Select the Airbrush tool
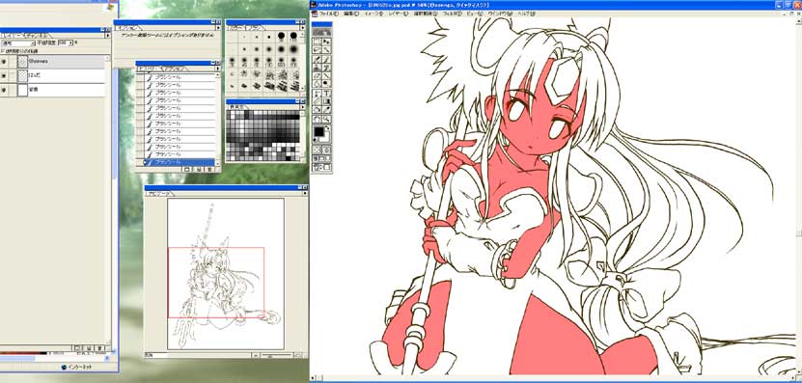 click(x=318, y=59)
